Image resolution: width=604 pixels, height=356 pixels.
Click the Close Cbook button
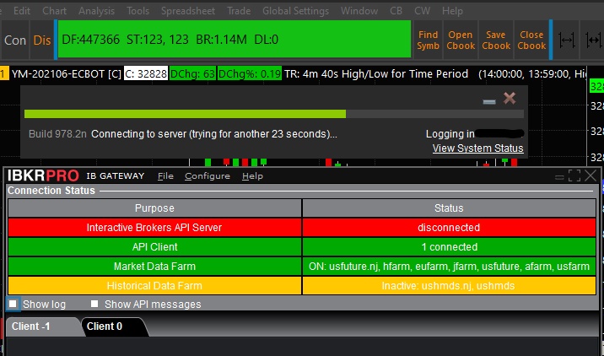coord(531,40)
